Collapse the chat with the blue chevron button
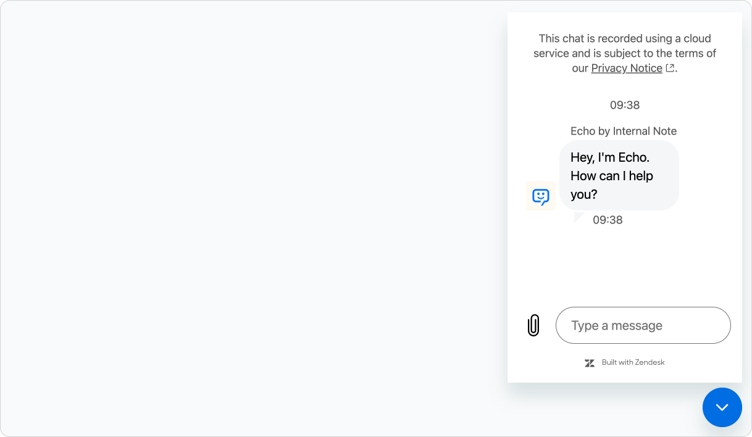 pyautogui.click(x=722, y=407)
